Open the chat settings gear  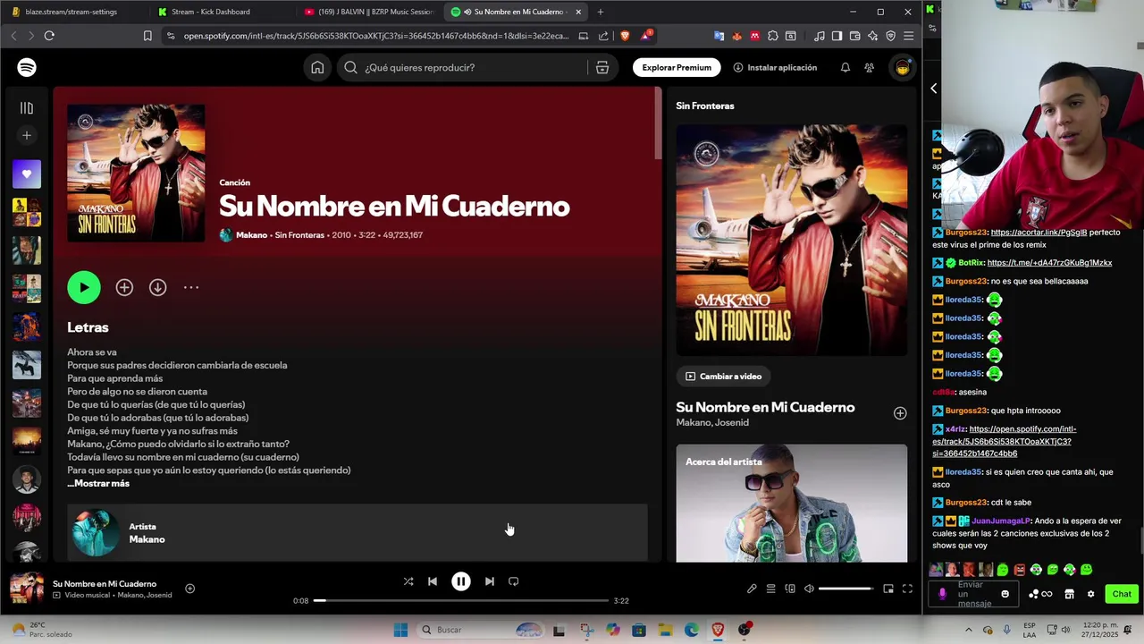click(1090, 594)
